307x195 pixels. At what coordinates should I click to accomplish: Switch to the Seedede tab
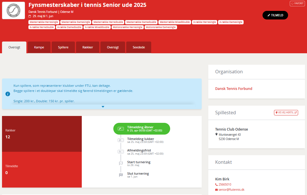pos(139,47)
